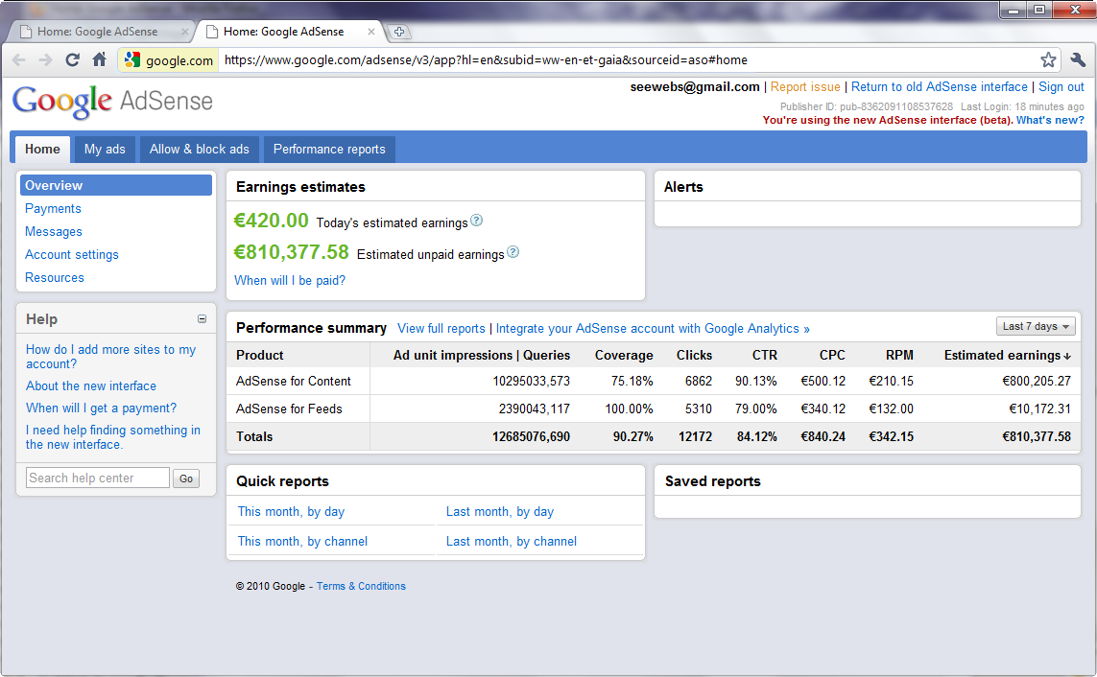
Task: Click the Clicks column header
Action: click(694, 355)
